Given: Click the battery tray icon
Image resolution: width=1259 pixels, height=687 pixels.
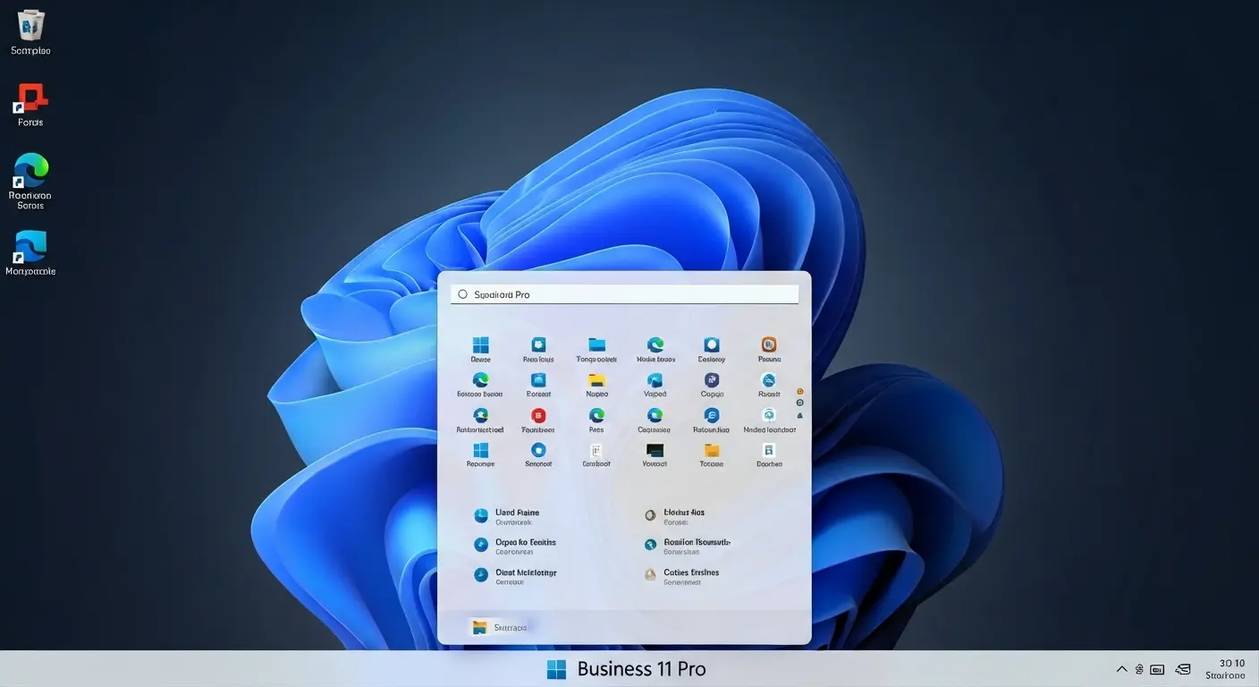Looking at the screenshot, I should click(x=1157, y=669).
